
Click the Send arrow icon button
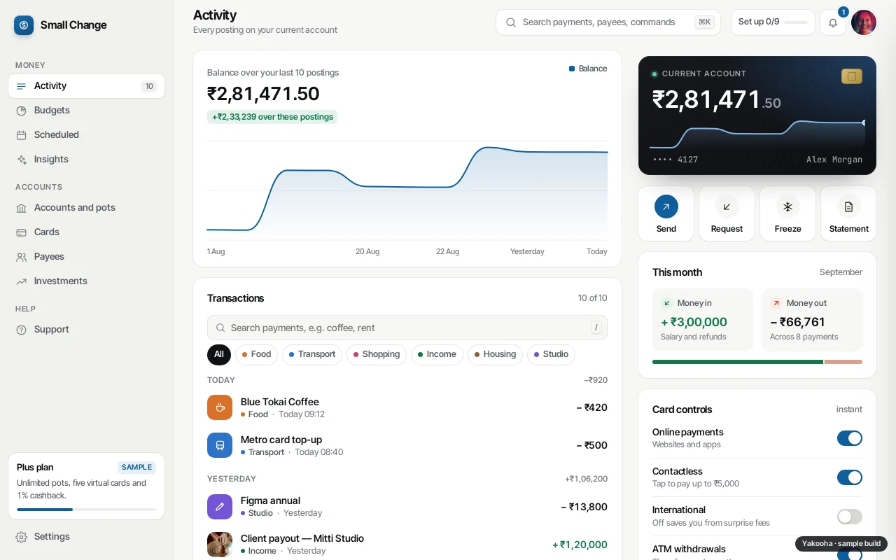(666, 206)
